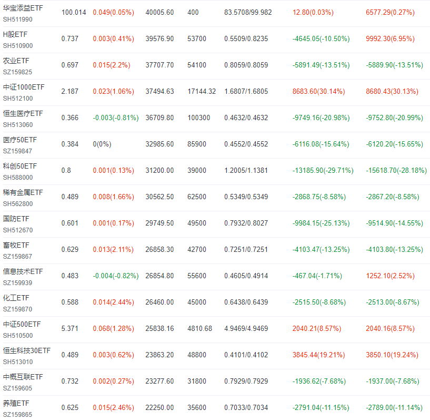Select stock code SZ159867
Viewport: 430px width, 420px height.
(17, 257)
